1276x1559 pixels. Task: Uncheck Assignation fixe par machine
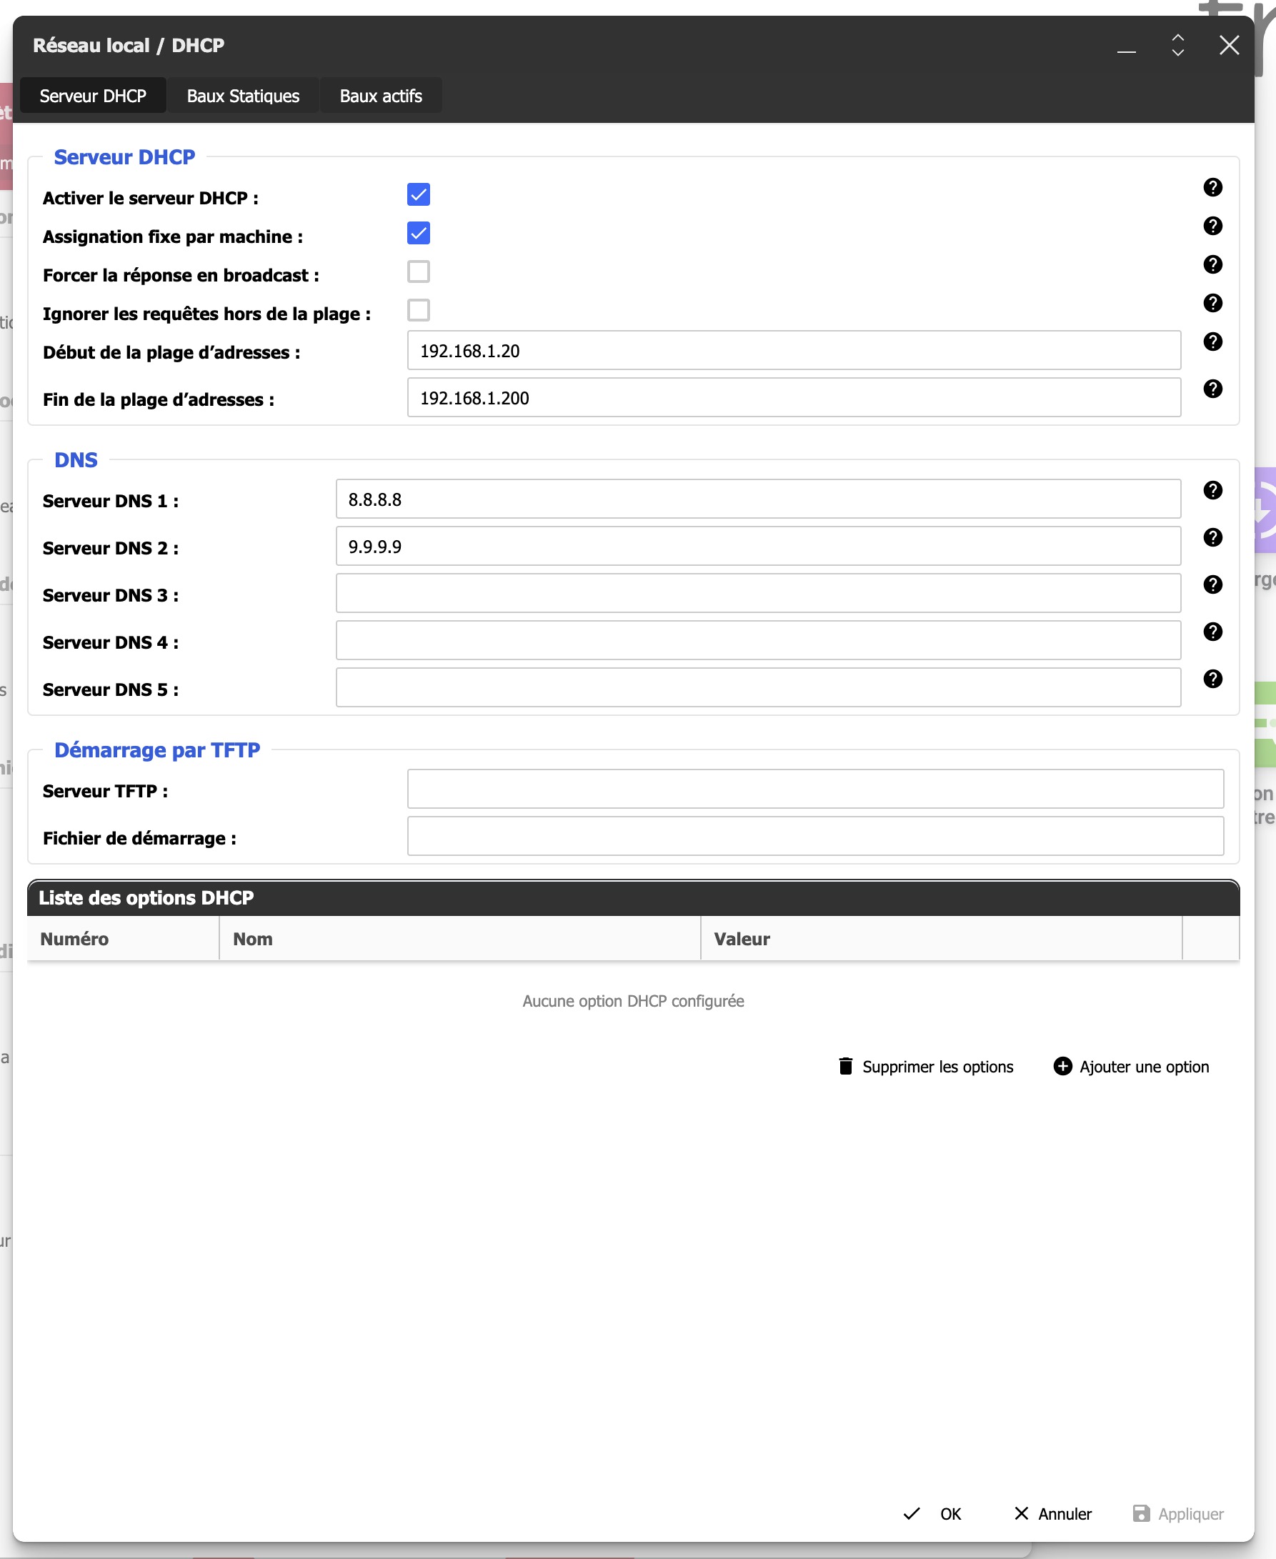pos(418,233)
